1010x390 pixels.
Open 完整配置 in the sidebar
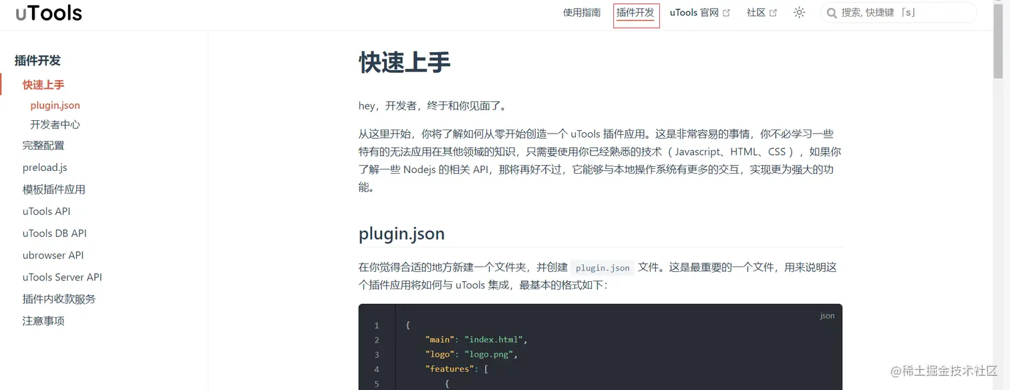(43, 146)
